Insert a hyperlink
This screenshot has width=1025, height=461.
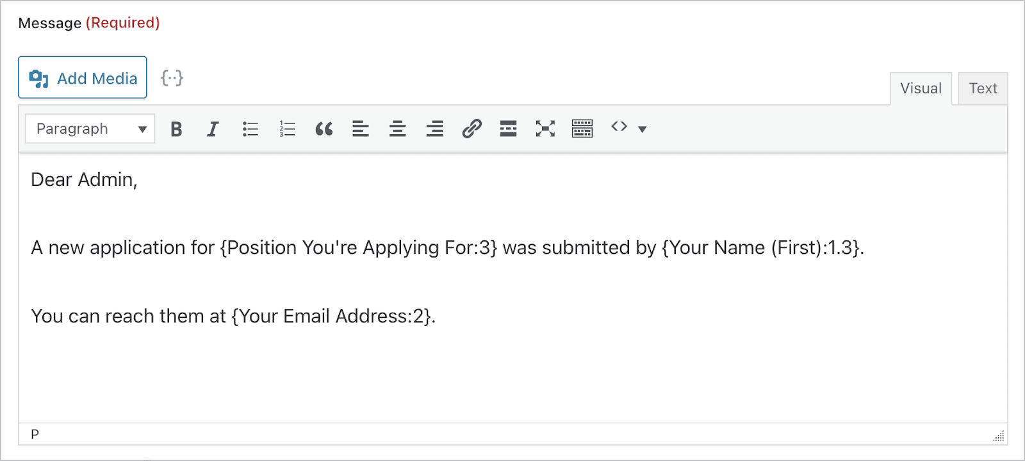[x=471, y=129]
